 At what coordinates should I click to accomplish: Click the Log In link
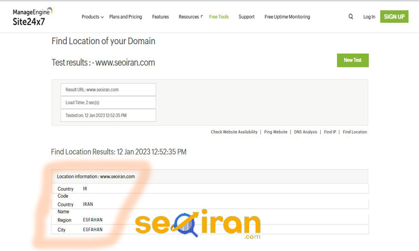tap(369, 17)
